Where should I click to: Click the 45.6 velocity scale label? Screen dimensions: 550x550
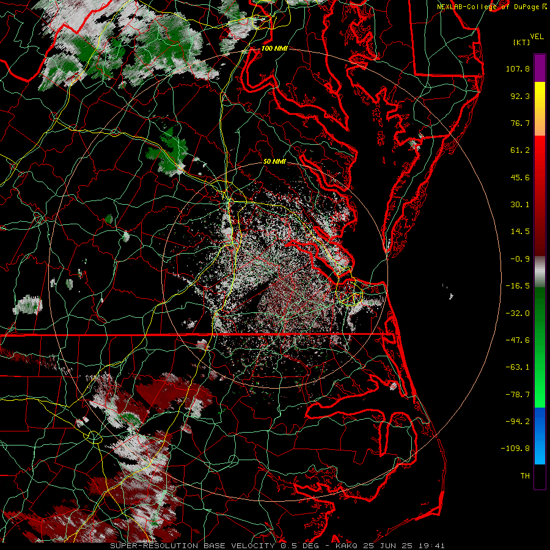point(520,177)
